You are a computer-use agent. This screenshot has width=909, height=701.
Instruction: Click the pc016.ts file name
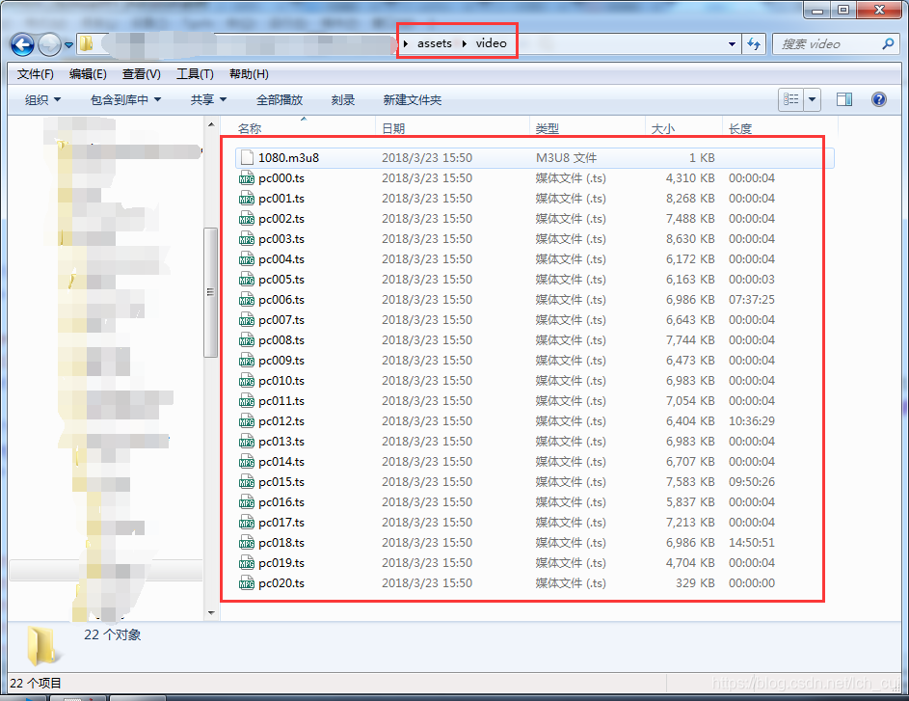pyautogui.click(x=281, y=502)
